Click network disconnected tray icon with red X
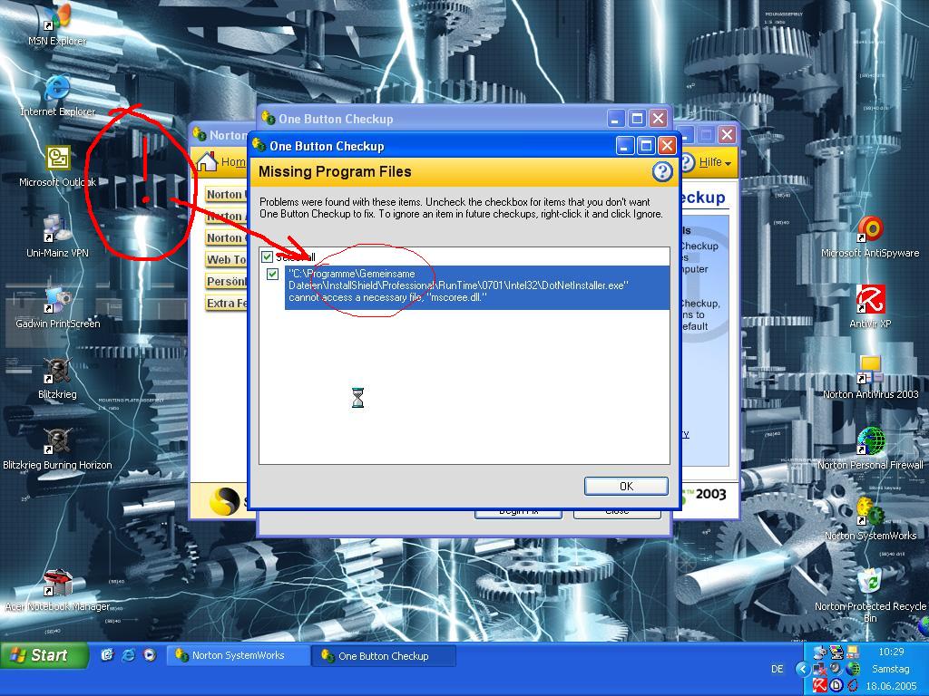The height and width of the screenshot is (696, 929). [x=820, y=669]
